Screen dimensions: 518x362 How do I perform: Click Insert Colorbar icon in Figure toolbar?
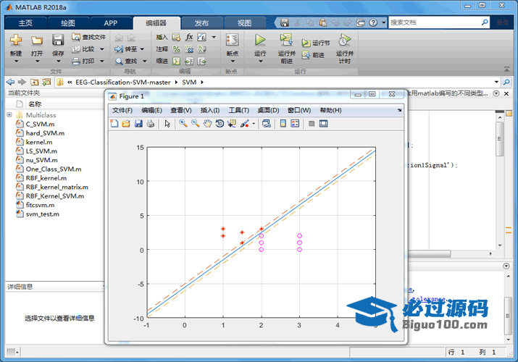tap(283, 124)
